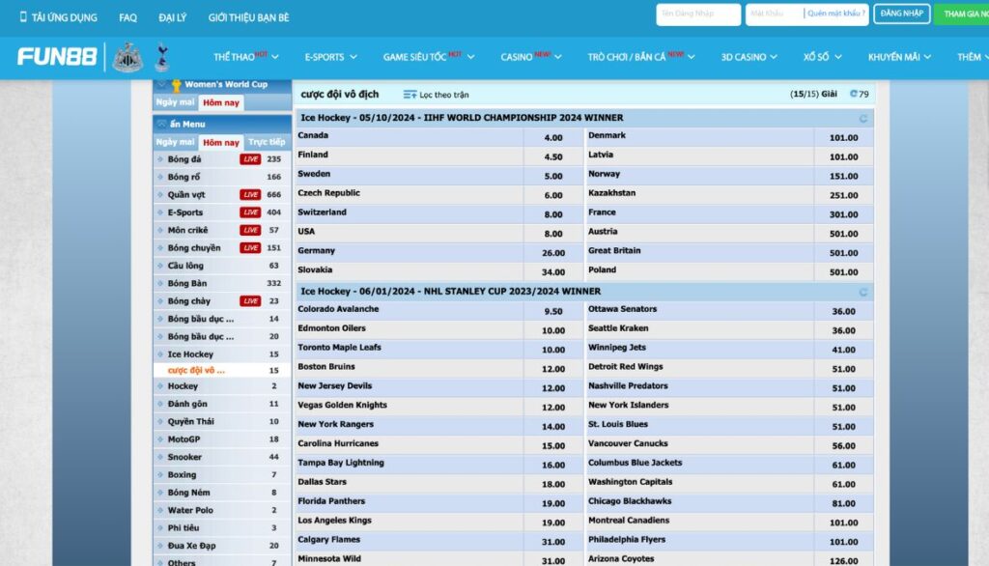Click the LIVE badge for Bóng chuyền
The image size is (989, 566).
pos(250,247)
